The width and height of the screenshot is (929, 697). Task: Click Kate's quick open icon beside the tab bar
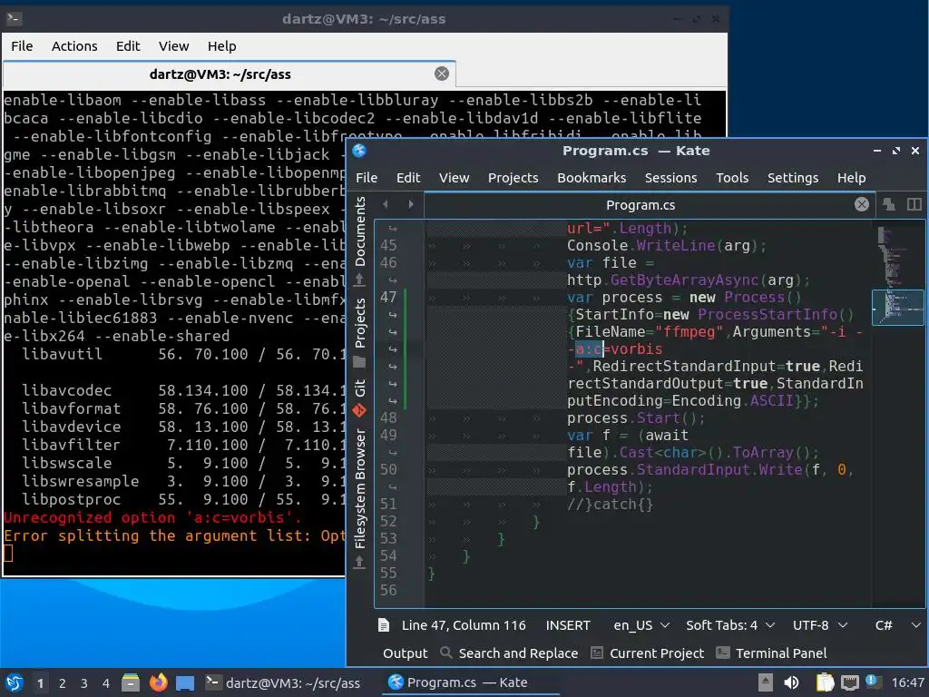click(x=889, y=204)
